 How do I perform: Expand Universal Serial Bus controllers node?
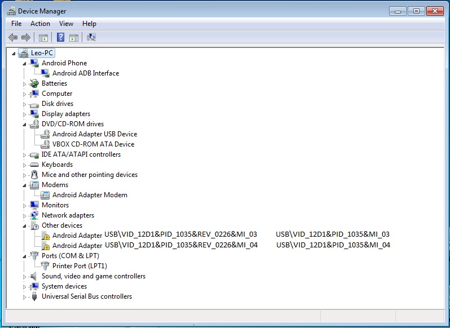click(x=24, y=297)
